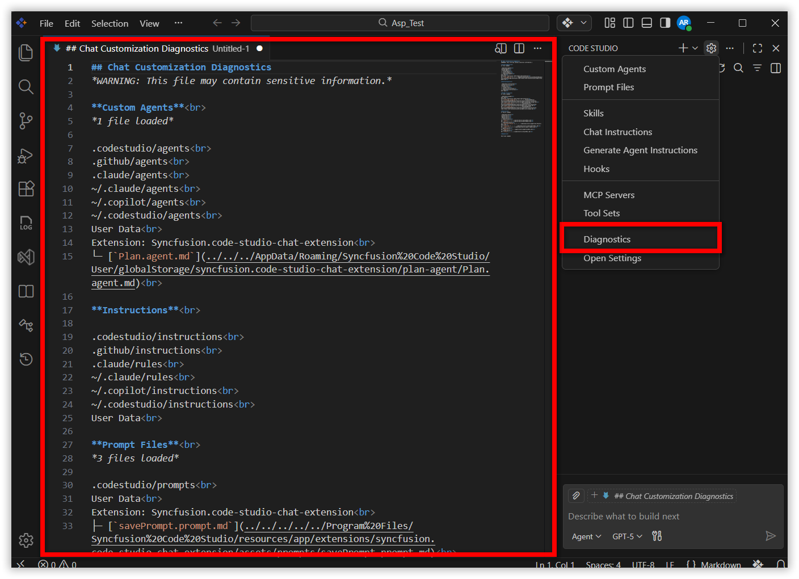
Task: Choose MCP Servers menu entry
Action: click(x=609, y=195)
